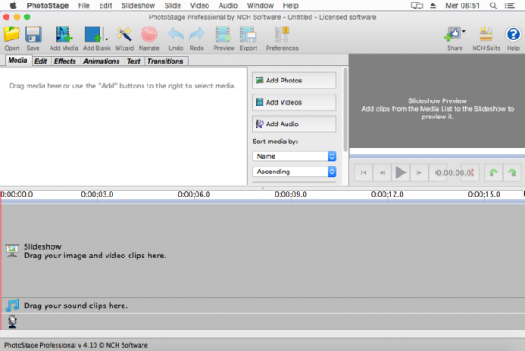This screenshot has width=525, height=351.
Task: Open the Apple menu
Action: pos(13,5)
